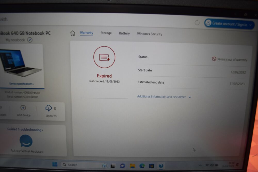
Task: Open Task View on the taskbar
Action: pyautogui.click(x=113, y=166)
